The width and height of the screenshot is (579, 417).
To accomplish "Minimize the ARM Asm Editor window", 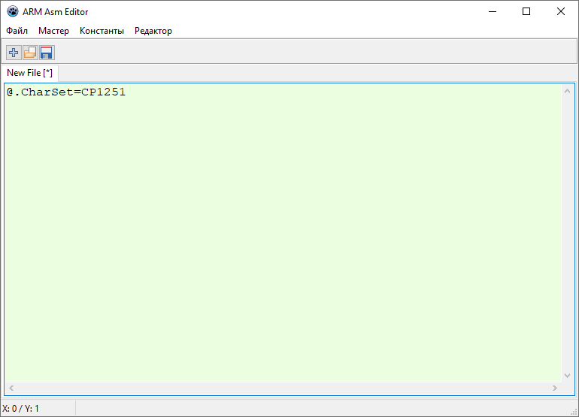I will 493,12.
